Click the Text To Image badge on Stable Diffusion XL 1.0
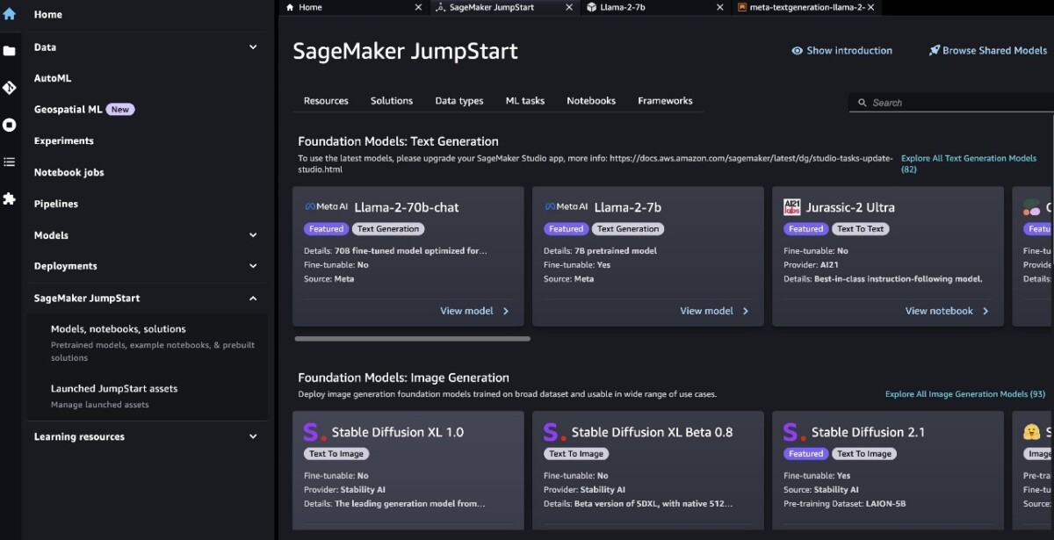Image resolution: width=1054 pixels, height=540 pixels. (336, 454)
